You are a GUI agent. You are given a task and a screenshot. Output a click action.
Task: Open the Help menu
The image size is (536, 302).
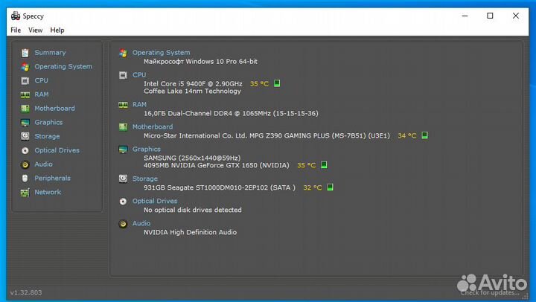57,30
